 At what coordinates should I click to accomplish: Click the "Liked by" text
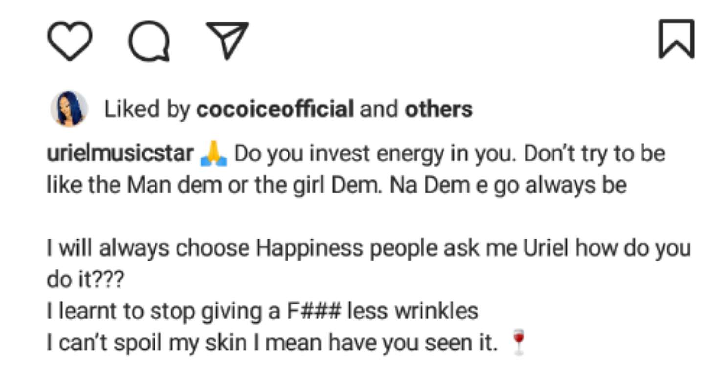(147, 109)
